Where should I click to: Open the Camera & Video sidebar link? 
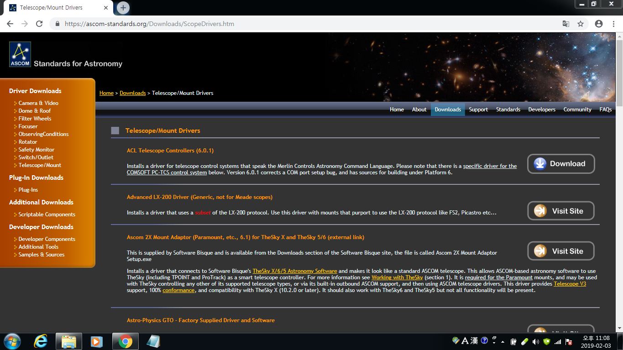coord(38,103)
